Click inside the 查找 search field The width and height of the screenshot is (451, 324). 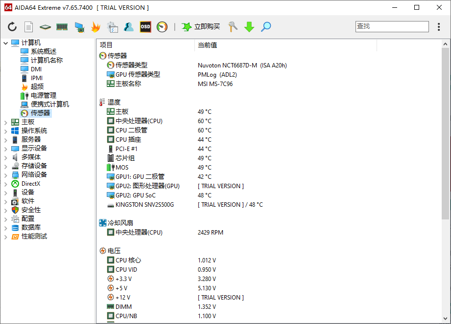392,26
